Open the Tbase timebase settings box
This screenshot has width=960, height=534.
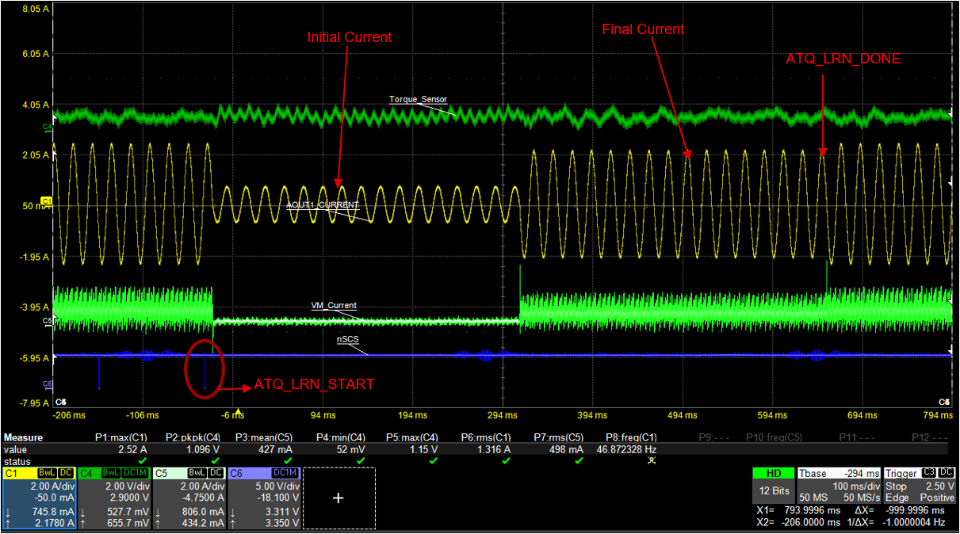pos(840,484)
